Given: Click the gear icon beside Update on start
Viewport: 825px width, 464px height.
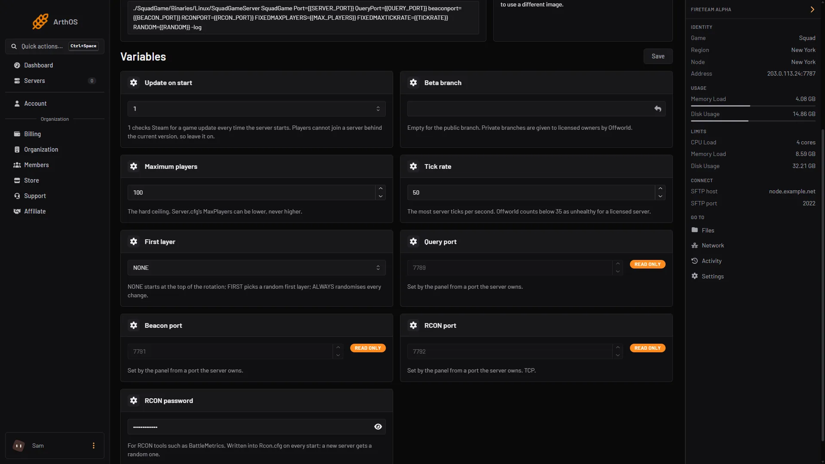Looking at the screenshot, I should (134, 82).
